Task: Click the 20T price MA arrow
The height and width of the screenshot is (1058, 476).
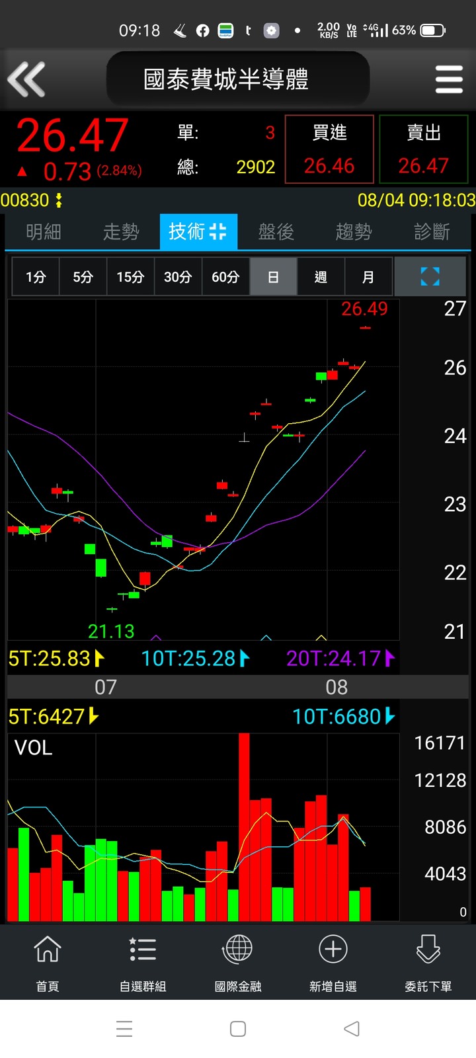Action: pos(389,658)
